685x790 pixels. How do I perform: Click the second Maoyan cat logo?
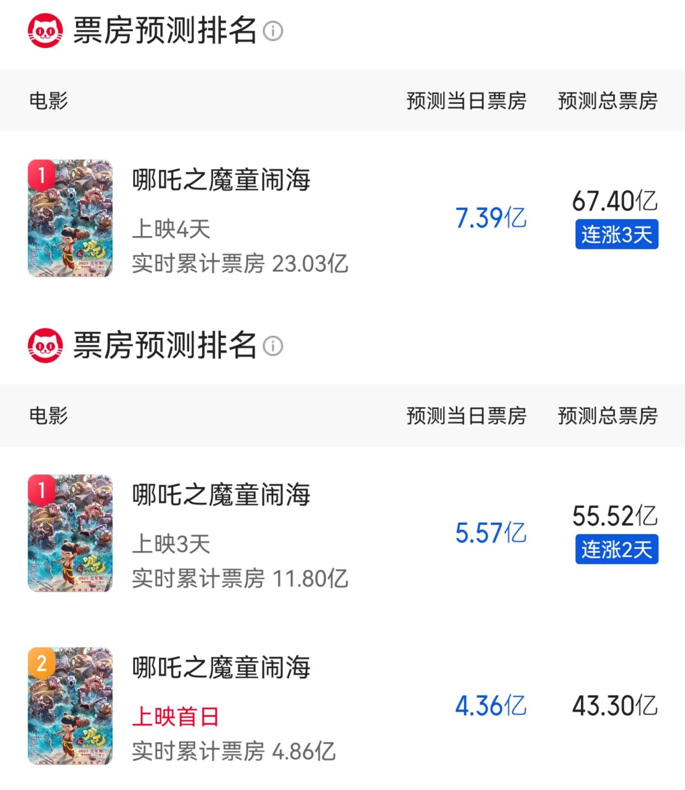tap(45, 345)
